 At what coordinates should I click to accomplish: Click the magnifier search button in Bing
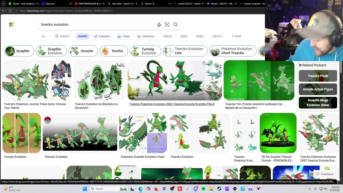[176, 25]
